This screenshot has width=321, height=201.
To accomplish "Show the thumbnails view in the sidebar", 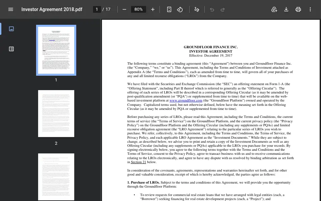I will (11, 29).
